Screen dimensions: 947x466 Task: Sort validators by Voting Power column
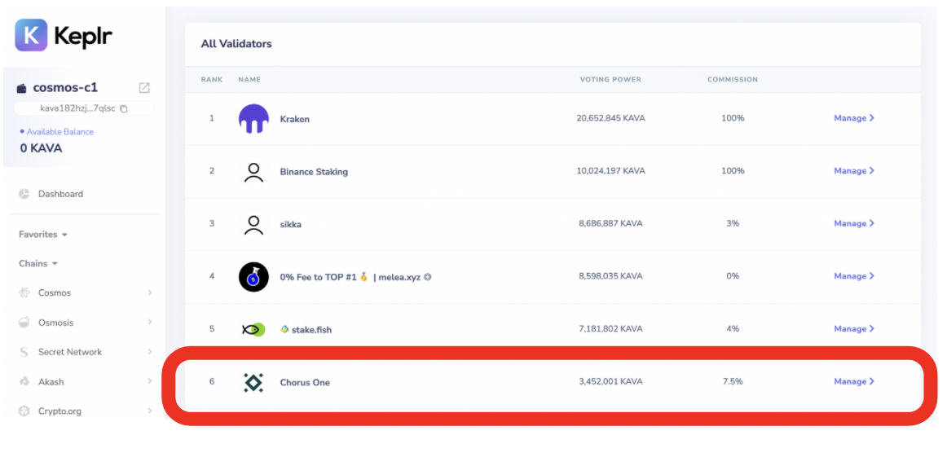pos(610,80)
